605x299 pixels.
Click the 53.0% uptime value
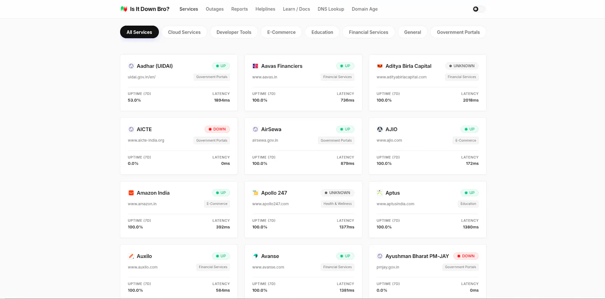point(134,100)
